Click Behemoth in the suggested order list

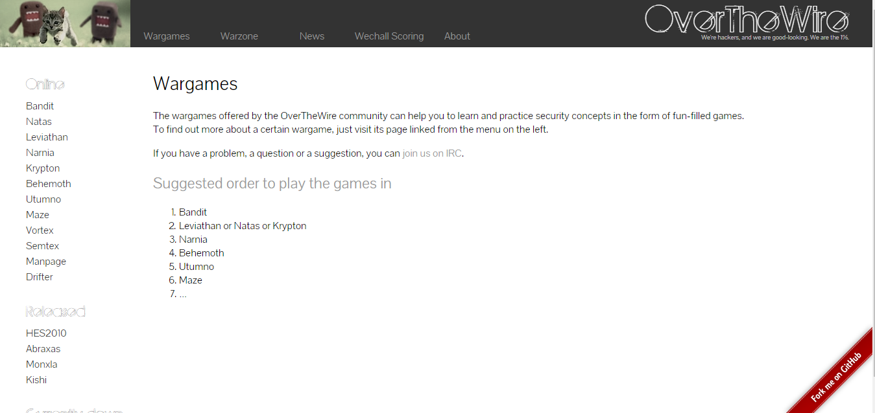pyautogui.click(x=202, y=253)
